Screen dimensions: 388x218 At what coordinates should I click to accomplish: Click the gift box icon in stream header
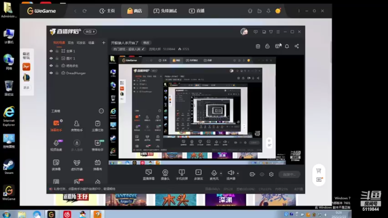point(258,46)
